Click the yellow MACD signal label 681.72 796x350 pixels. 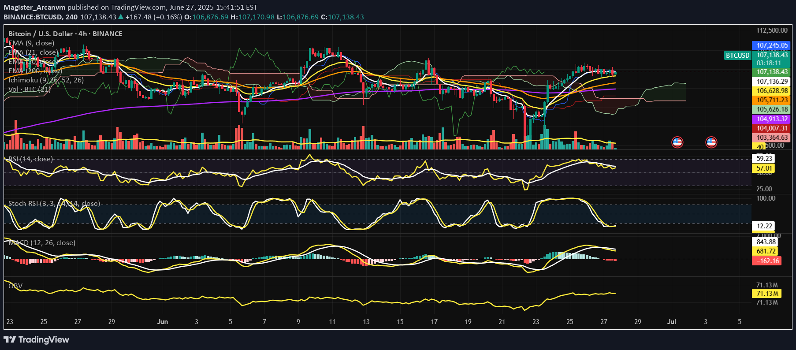(x=766, y=251)
